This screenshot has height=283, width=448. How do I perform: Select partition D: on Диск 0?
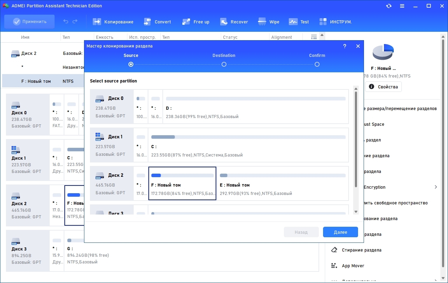tap(256, 107)
